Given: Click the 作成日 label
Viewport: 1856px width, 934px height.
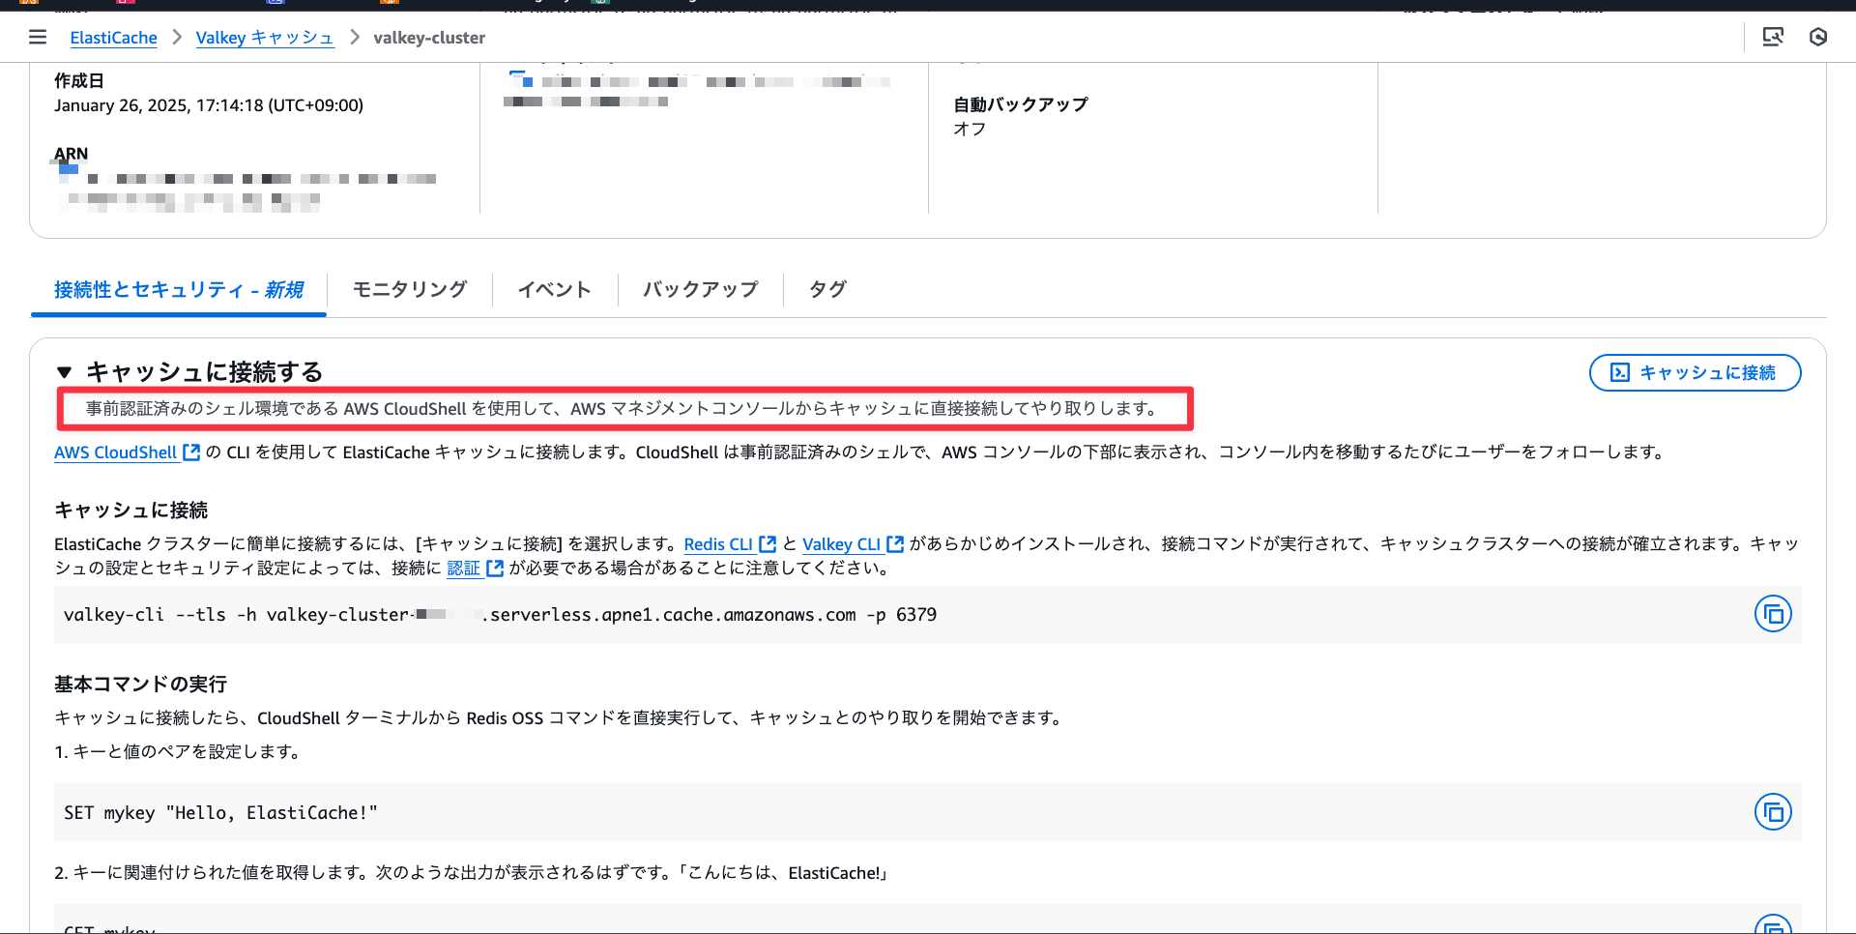Looking at the screenshot, I should click(79, 81).
